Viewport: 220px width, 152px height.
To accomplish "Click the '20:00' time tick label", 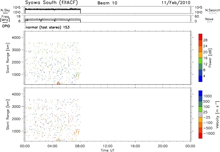I will [163, 146].
